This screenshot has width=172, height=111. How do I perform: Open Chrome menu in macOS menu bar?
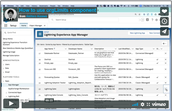tap(10, 6)
